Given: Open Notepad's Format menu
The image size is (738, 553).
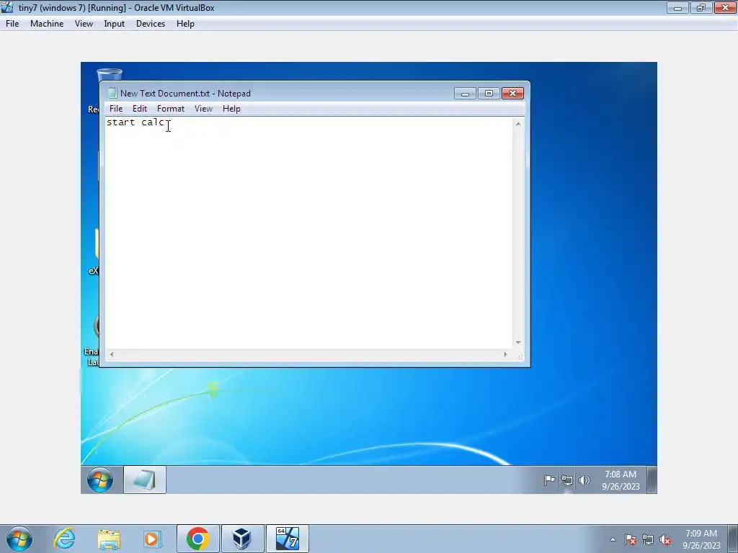Looking at the screenshot, I should tap(170, 109).
